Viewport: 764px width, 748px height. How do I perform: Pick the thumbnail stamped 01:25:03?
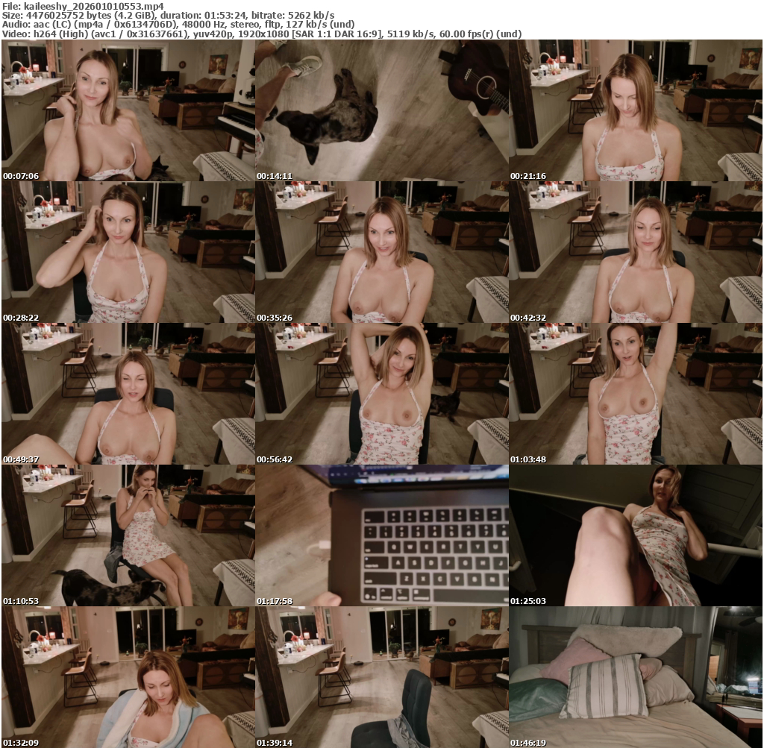tap(636, 535)
